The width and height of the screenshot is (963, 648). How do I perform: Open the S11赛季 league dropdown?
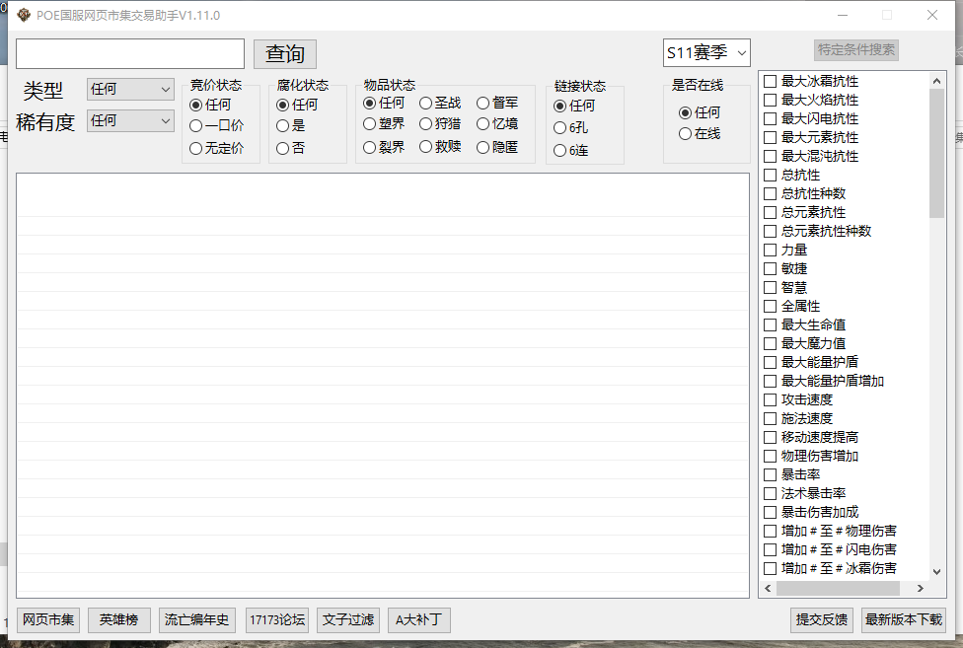[x=706, y=53]
